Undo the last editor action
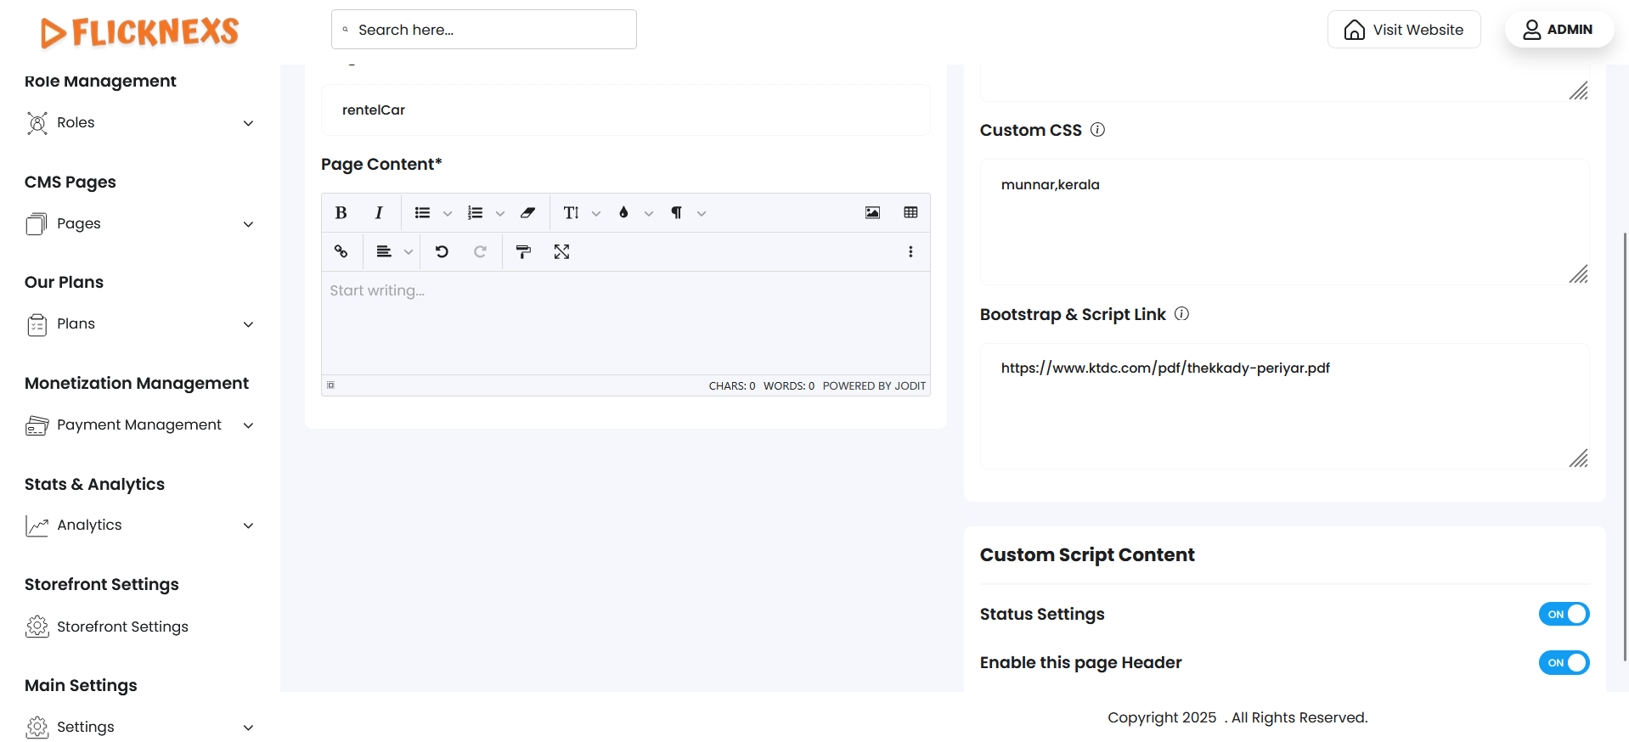The width and height of the screenshot is (1629, 742). [442, 252]
